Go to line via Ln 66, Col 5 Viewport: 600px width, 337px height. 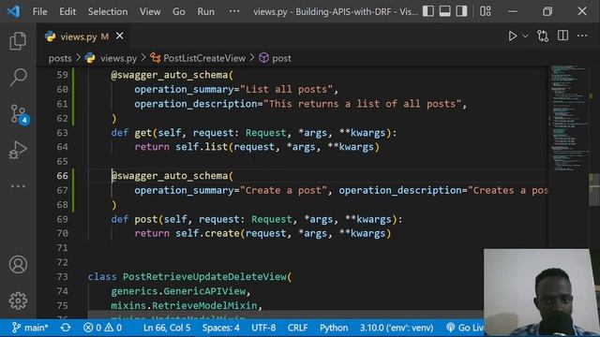(167, 328)
